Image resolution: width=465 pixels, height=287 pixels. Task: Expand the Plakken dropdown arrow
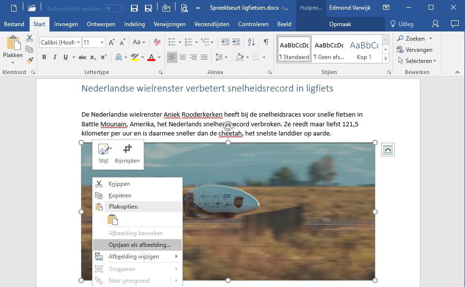tap(13, 63)
